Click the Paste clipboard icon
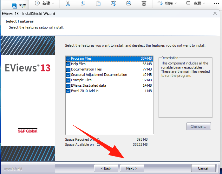The width and height of the screenshot is (222, 174). [x=98, y=3]
